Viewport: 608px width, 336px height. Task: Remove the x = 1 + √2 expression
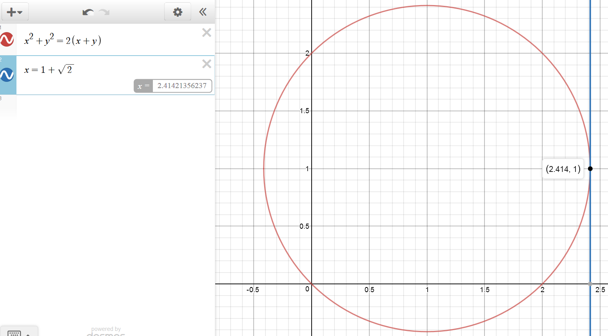point(207,64)
